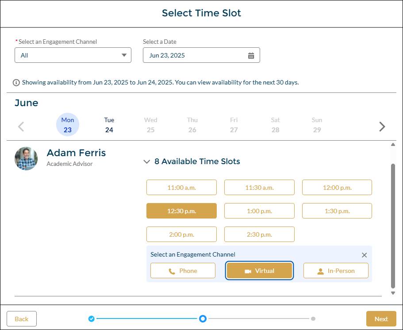Click the current middle progress step

click(x=203, y=318)
